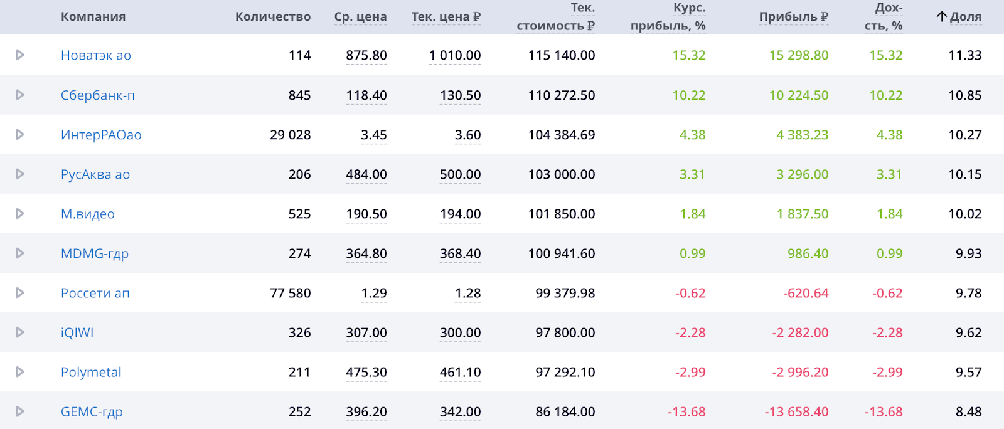Edit Сбербанк-п current price 130.50
1004x429 pixels.
[x=460, y=95]
